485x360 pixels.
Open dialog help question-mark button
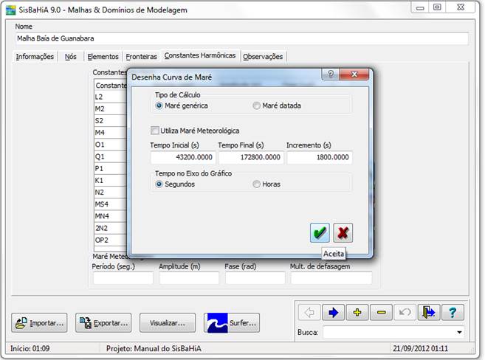pyautogui.click(x=331, y=75)
